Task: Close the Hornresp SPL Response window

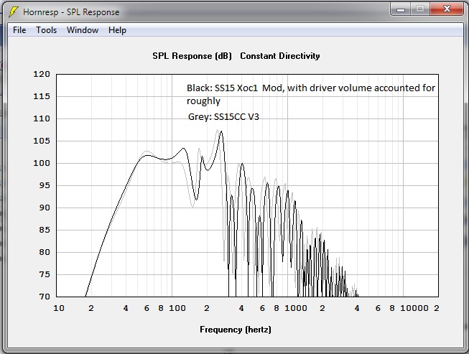Action: (x=447, y=9)
